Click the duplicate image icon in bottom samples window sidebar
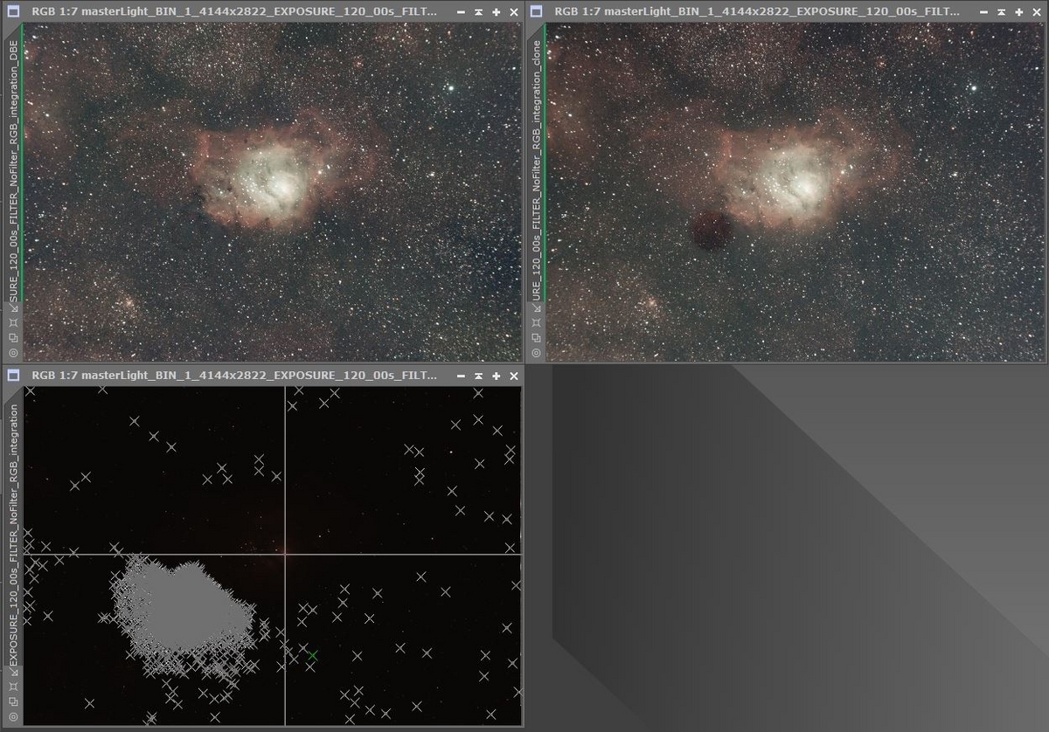 13,701
